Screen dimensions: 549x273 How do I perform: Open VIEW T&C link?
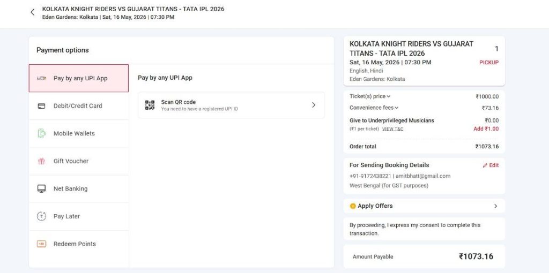point(392,129)
